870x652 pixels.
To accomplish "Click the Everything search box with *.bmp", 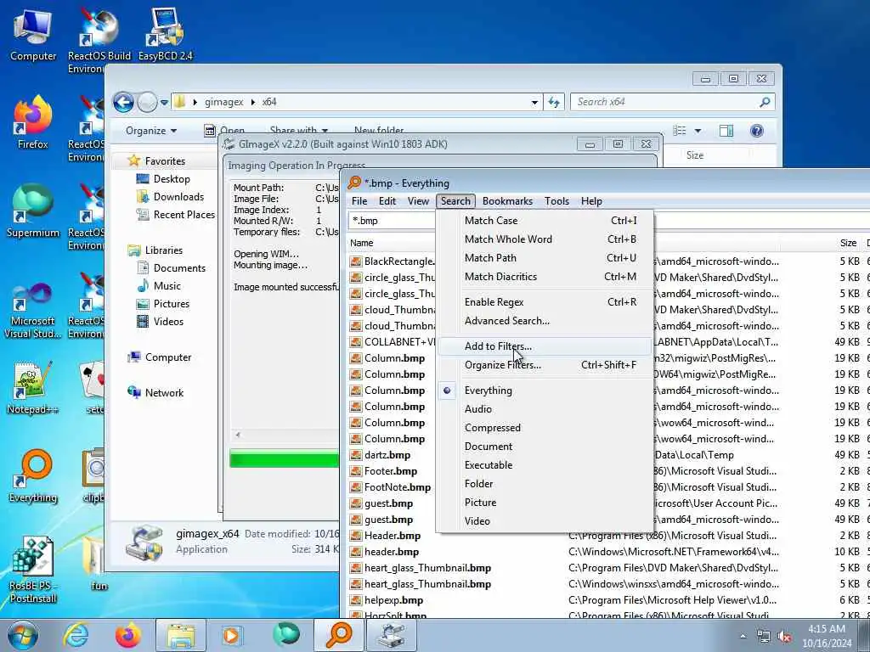I will (391, 221).
